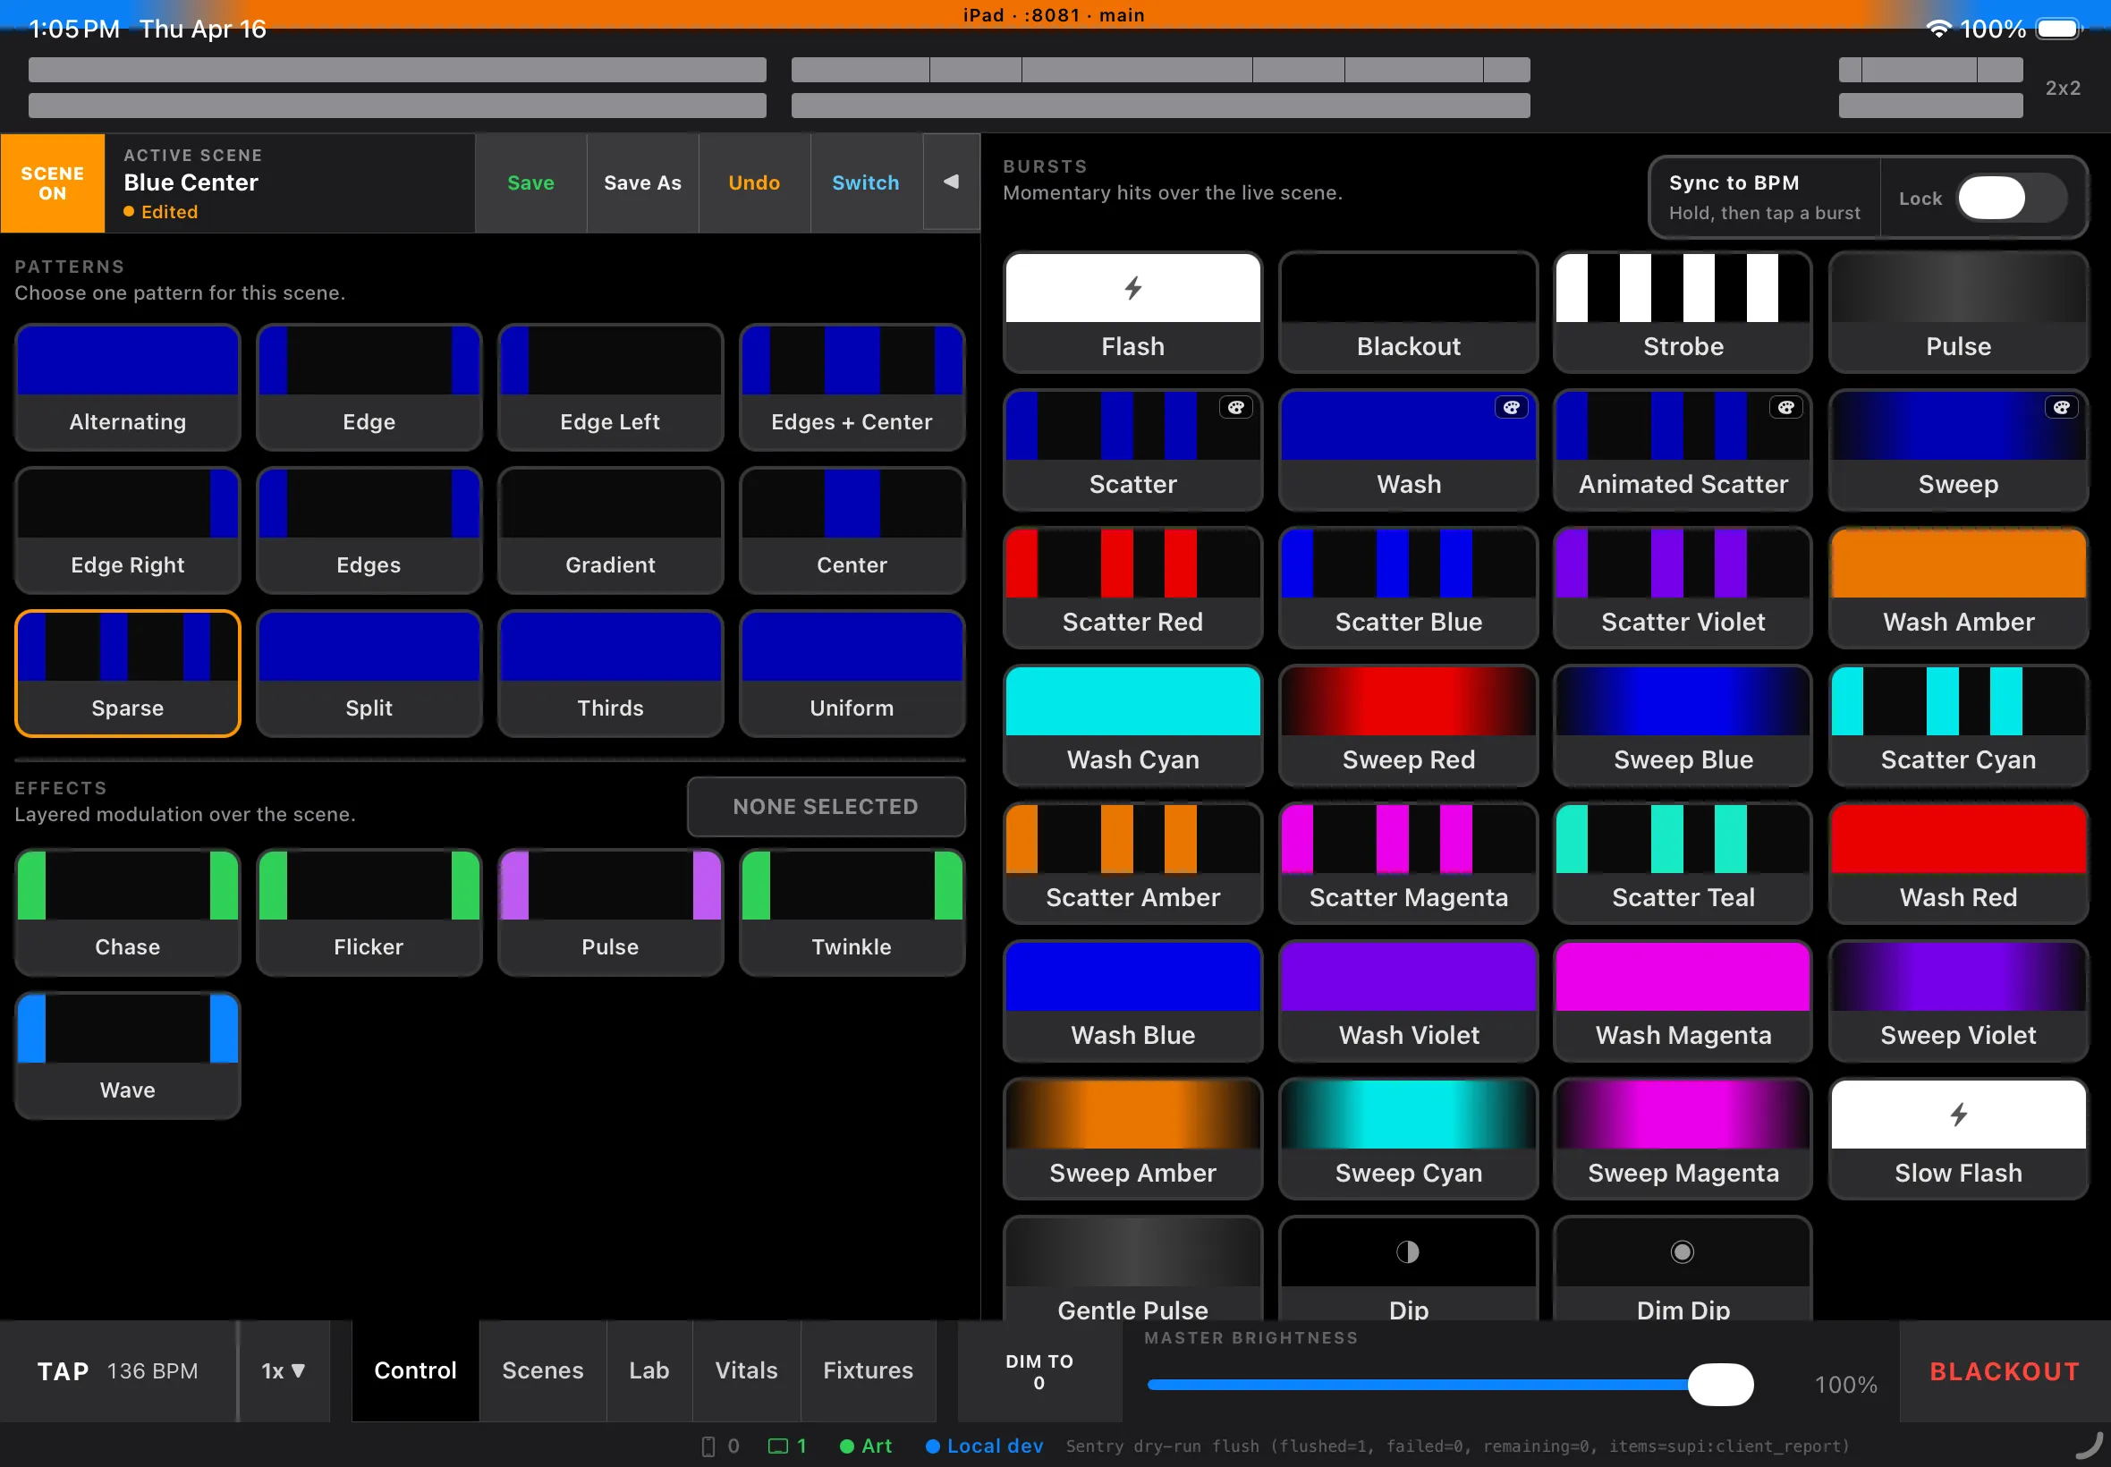The width and height of the screenshot is (2111, 1467).
Task: Select the Alternating pattern
Action: tap(128, 387)
